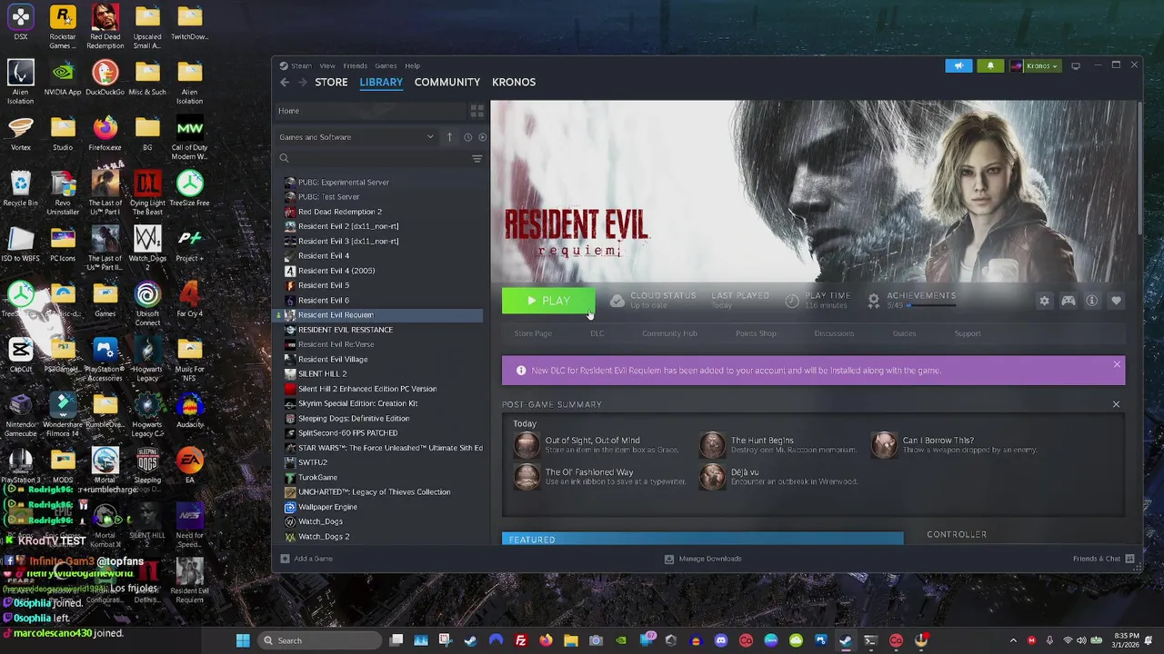Open controller configuration gamepad icon
Image resolution: width=1164 pixels, height=654 pixels.
tap(1069, 301)
